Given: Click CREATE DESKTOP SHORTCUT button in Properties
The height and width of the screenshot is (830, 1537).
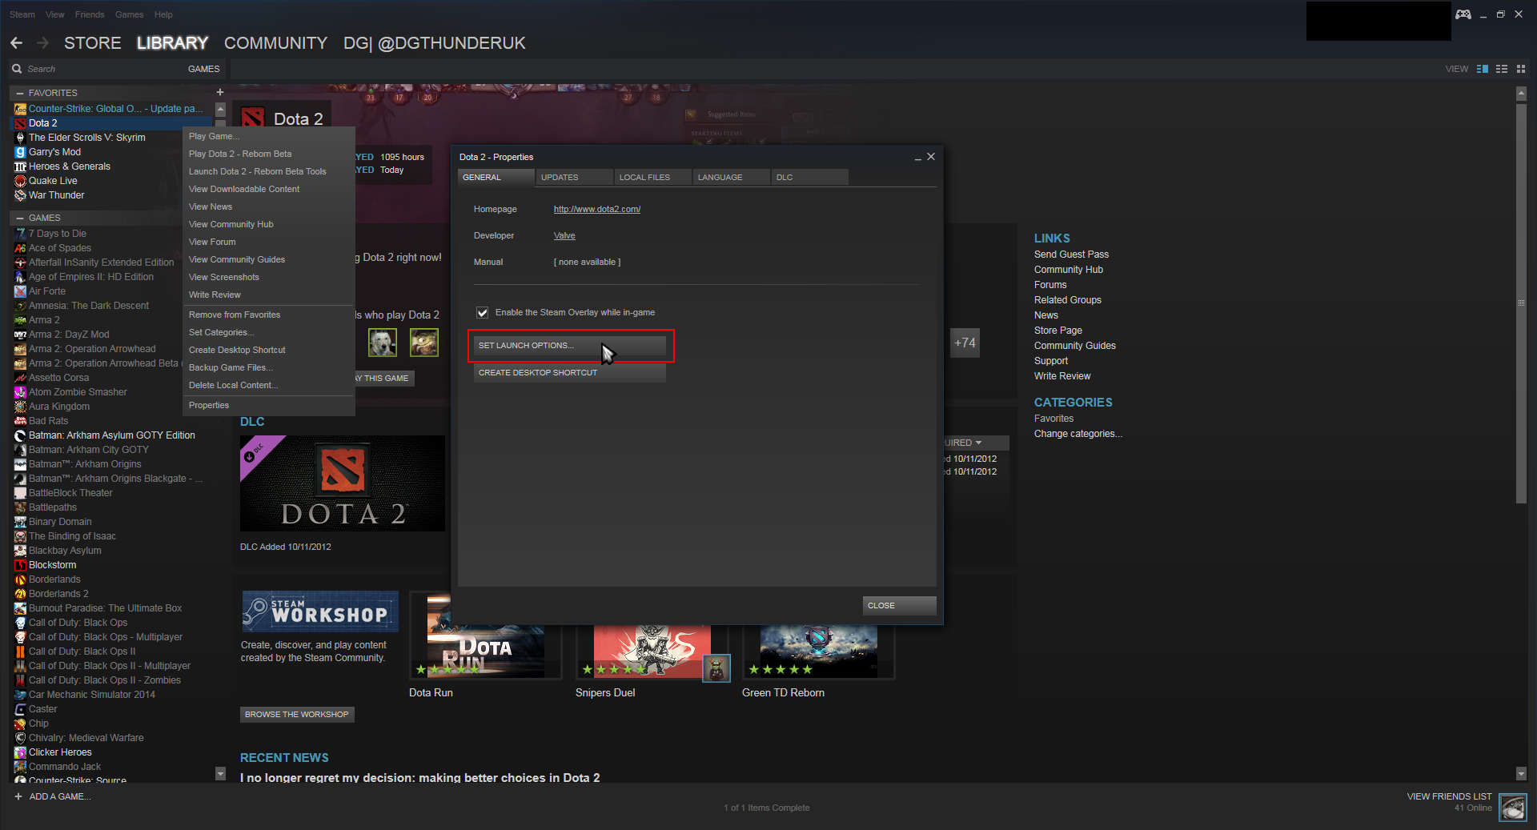Looking at the screenshot, I should point(570,373).
